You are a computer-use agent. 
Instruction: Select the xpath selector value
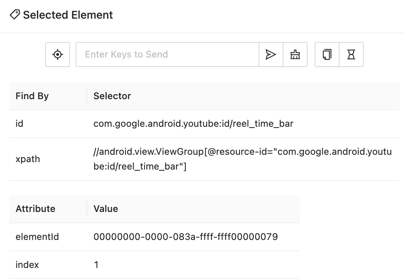click(x=243, y=159)
